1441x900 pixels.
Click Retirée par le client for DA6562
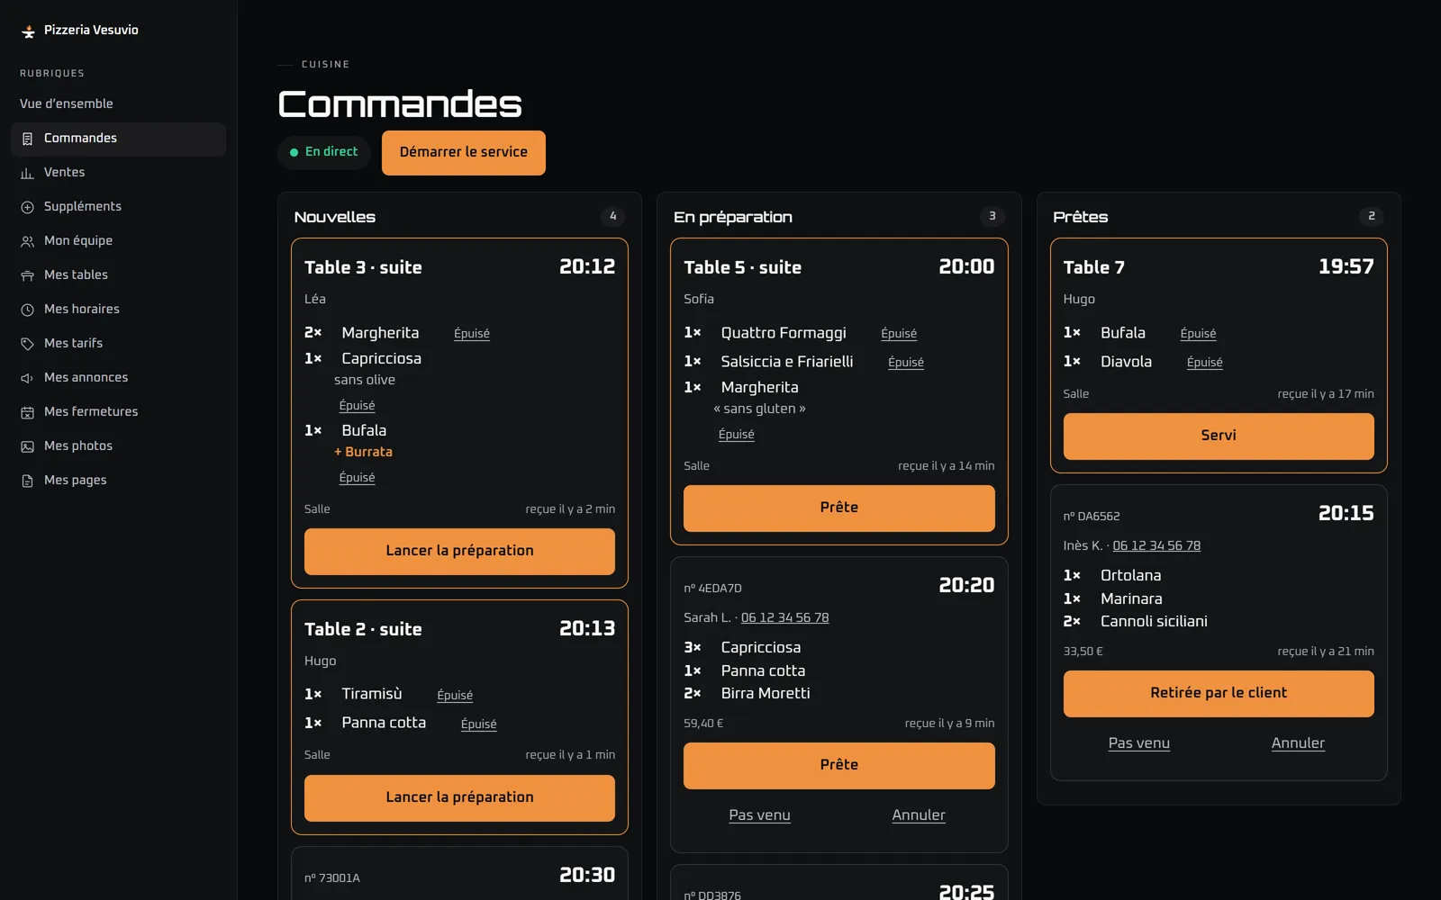point(1219,693)
